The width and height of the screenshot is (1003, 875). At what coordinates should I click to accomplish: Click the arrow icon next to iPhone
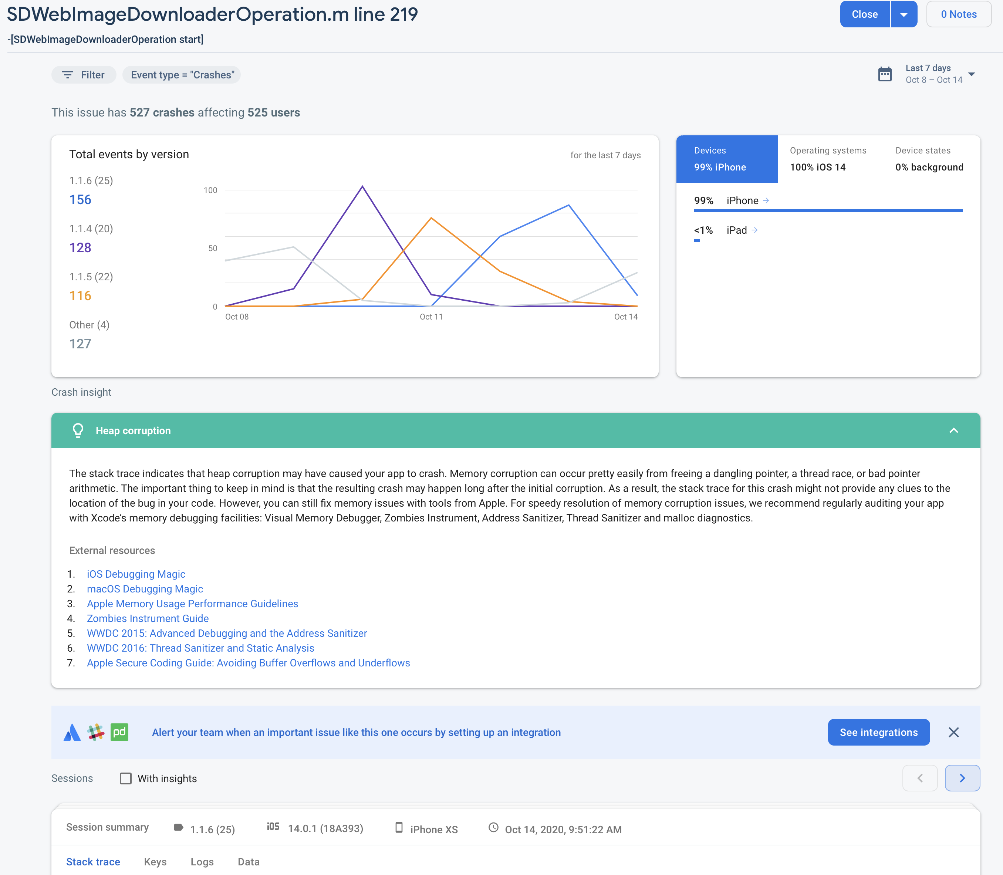766,200
